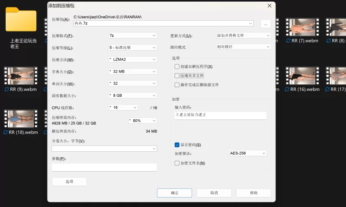This screenshot has height=207, width=346.
Task: Open the CPU 线程数 16 dropdown
Action: tap(123, 107)
